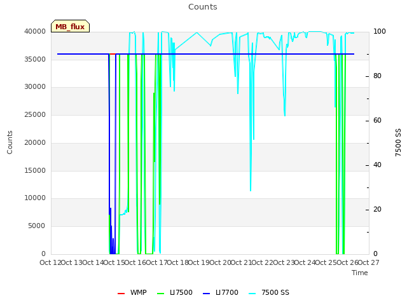Click the Oct 18 date tick label
This screenshot has height=305, width=407.
click(178, 262)
